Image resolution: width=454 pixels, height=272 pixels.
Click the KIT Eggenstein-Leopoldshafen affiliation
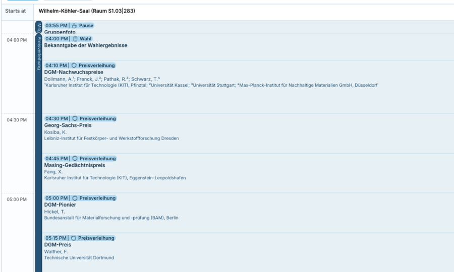(115, 178)
